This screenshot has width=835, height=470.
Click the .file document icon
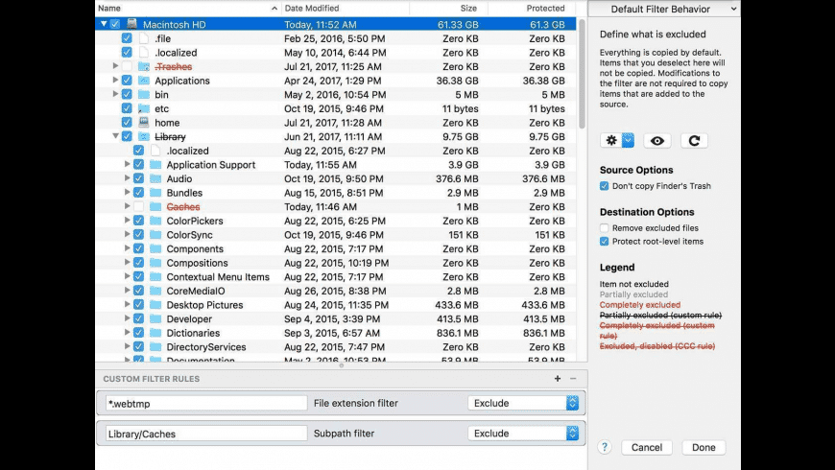(x=144, y=38)
